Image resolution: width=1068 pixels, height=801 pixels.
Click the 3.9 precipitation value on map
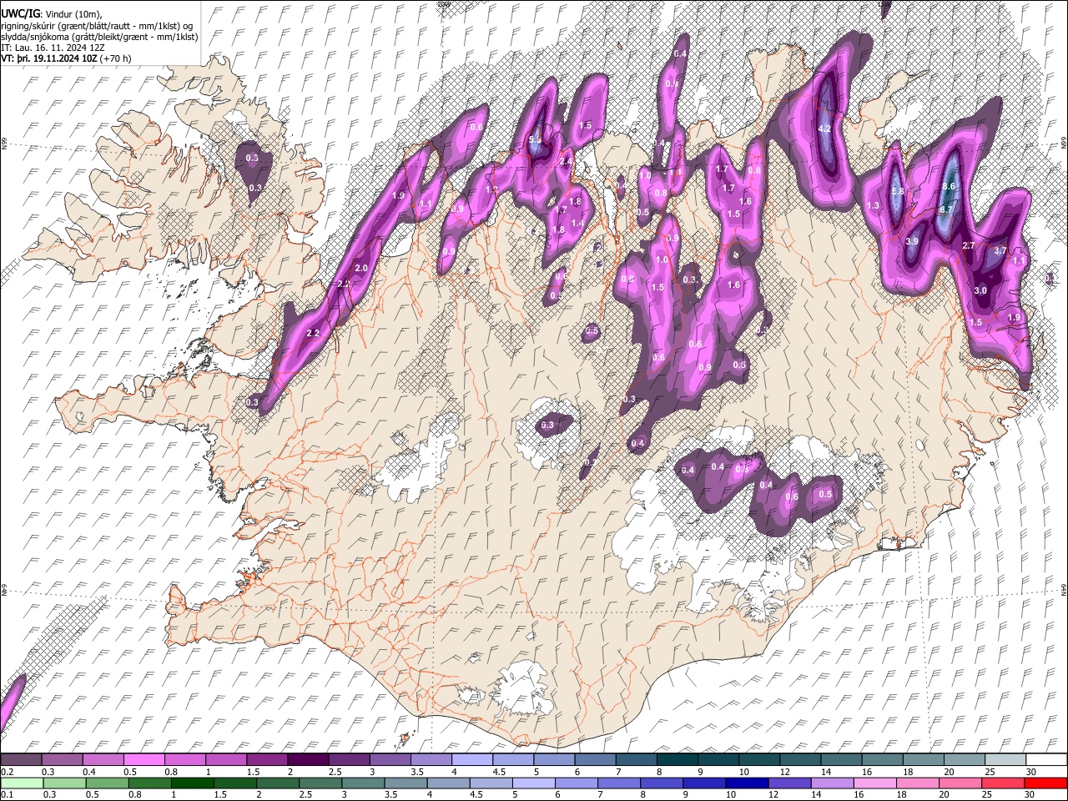pos(912,241)
